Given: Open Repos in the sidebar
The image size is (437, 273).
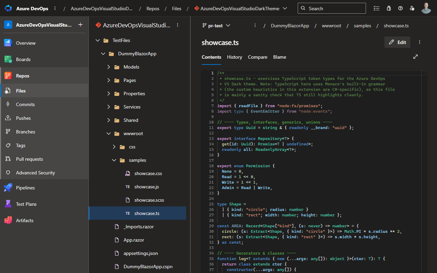Looking at the screenshot, I should point(44,76).
